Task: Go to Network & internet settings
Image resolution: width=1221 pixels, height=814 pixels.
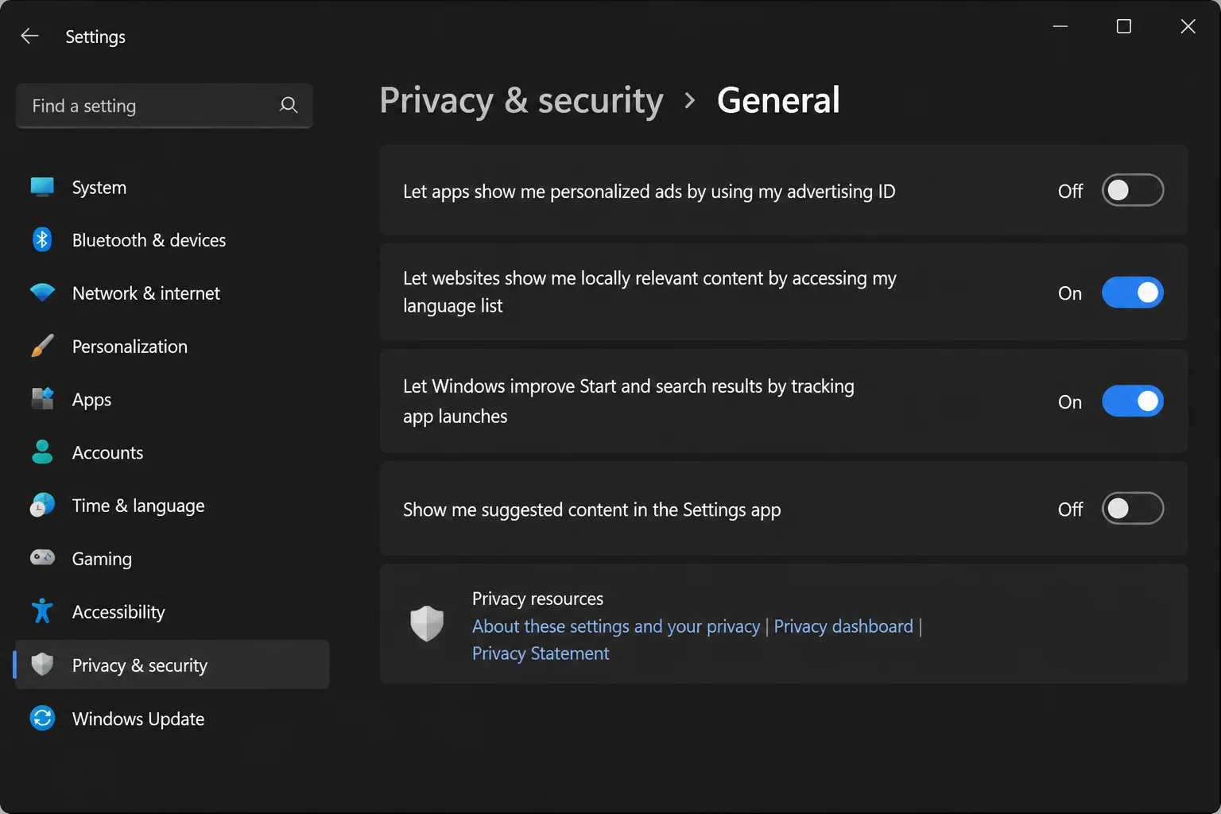Action: (172, 293)
